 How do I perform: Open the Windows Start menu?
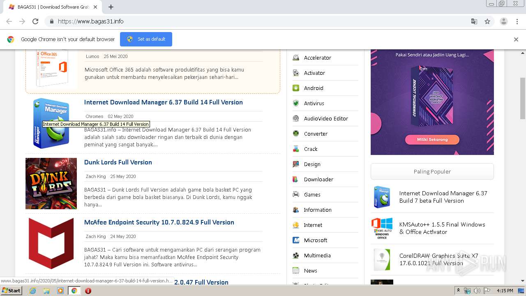click(11, 291)
